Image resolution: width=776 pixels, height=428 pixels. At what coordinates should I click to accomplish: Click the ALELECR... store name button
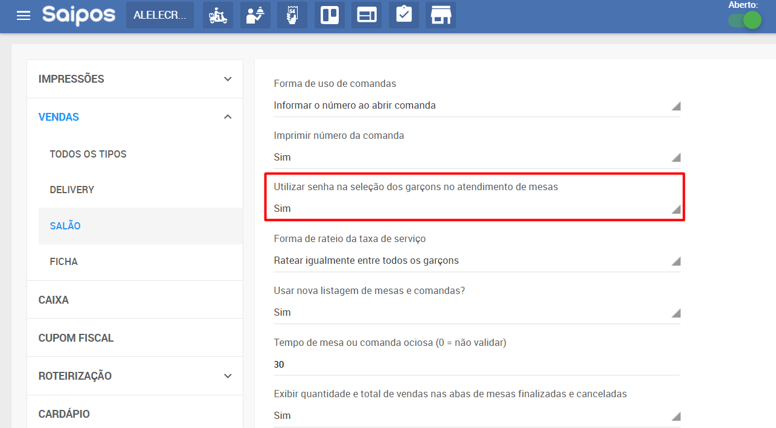[x=160, y=16]
